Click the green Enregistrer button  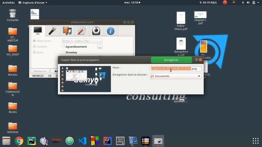tap(171, 60)
